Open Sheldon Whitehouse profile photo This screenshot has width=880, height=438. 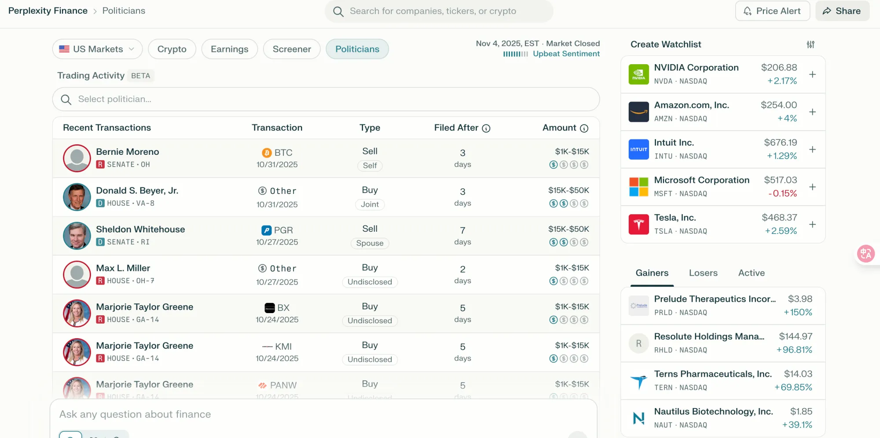coord(77,236)
